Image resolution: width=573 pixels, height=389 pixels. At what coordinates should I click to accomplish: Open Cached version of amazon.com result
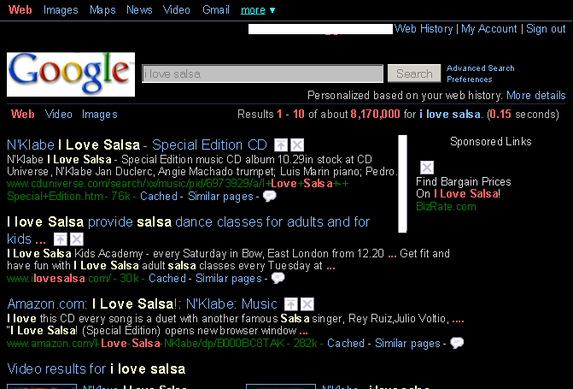(x=346, y=343)
